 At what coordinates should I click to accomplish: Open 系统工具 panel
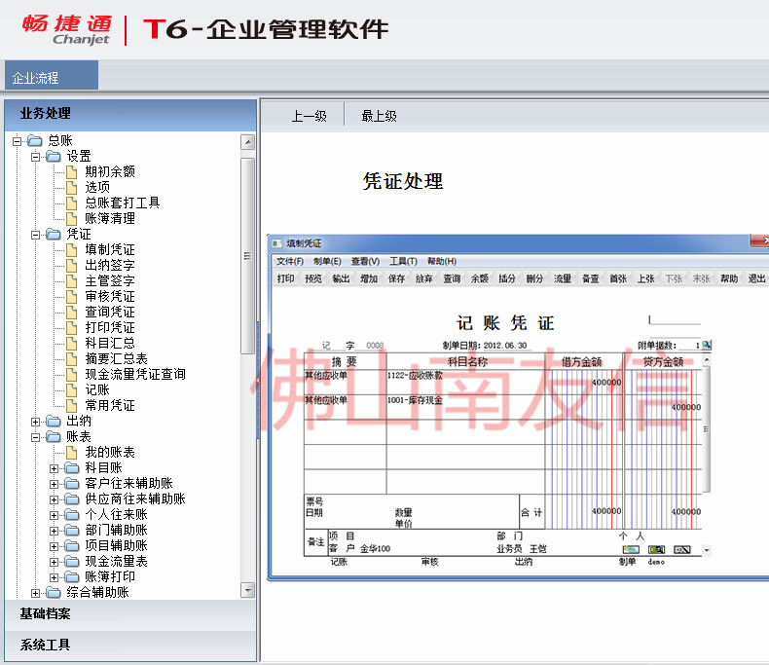pyautogui.click(x=130, y=645)
